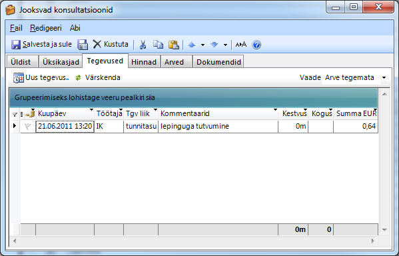Sort by the Summa EUR column header
The image size is (399, 256).
(356, 113)
